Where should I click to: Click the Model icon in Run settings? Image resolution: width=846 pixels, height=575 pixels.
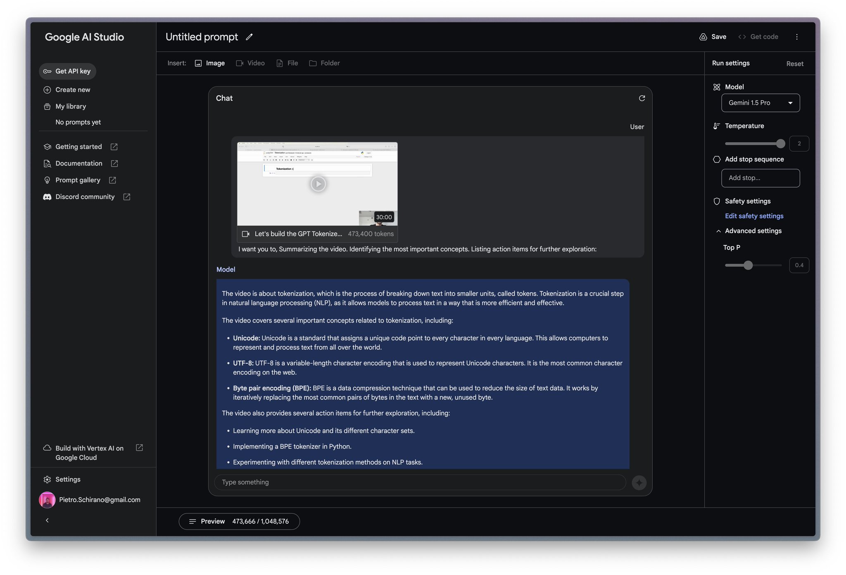[x=717, y=87]
